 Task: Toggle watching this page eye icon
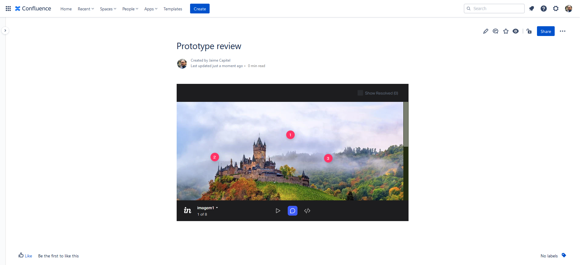[x=516, y=31]
